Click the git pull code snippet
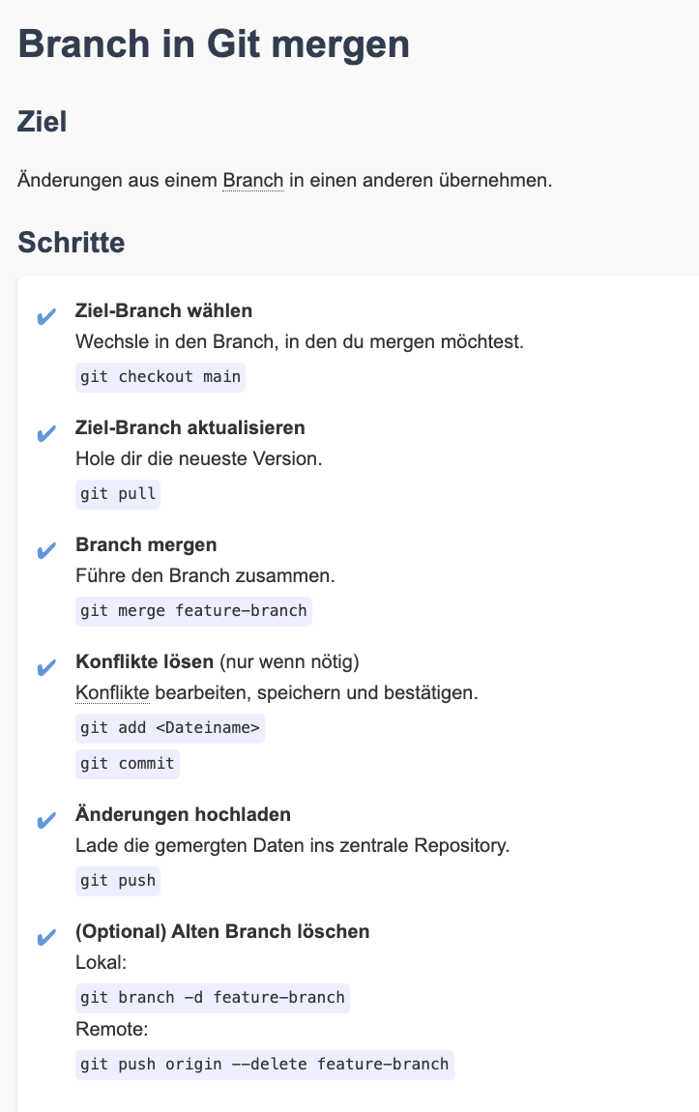This screenshot has width=699, height=1112. click(x=118, y=493)
